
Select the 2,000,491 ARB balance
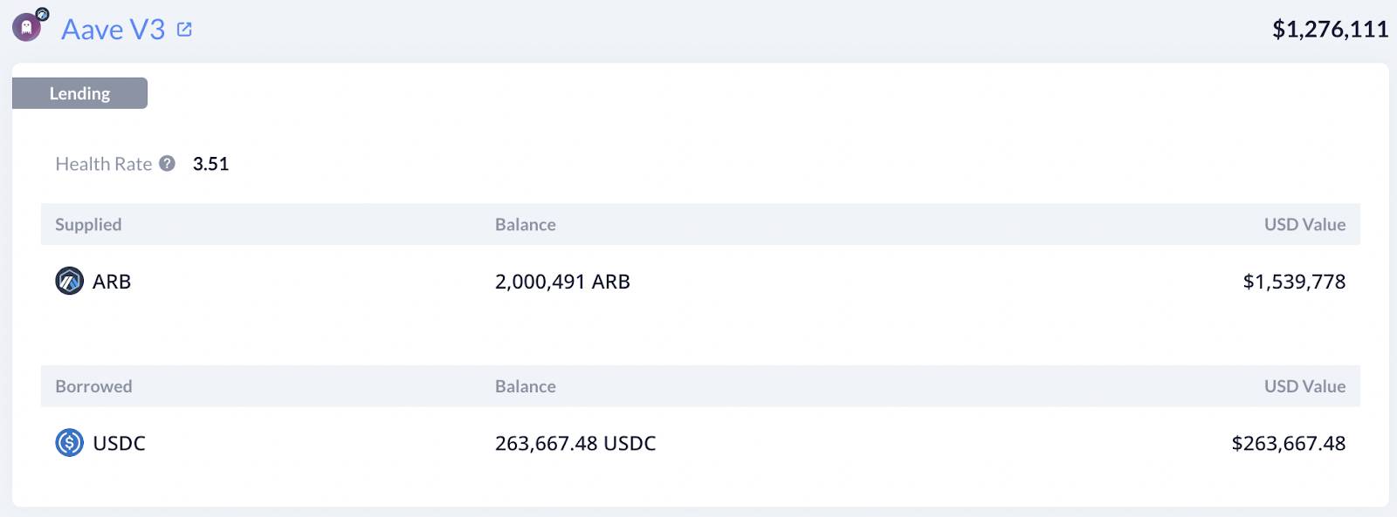point(562,282)
